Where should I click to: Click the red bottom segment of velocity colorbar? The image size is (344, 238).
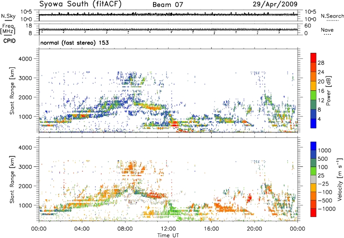313,213
